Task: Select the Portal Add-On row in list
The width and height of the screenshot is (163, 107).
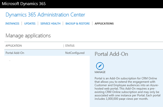Action: tap(47, 53)
